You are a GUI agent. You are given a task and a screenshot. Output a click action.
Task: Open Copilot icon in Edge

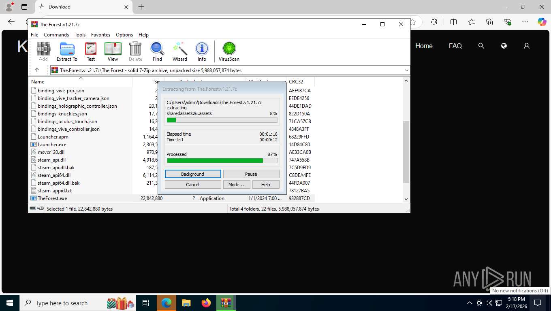(x=542, y=22)
